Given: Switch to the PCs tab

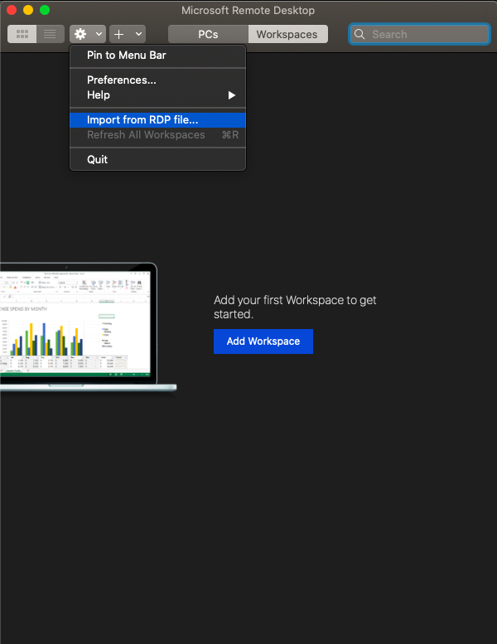Looking at the screenshot, I should (x=208, y=34).
